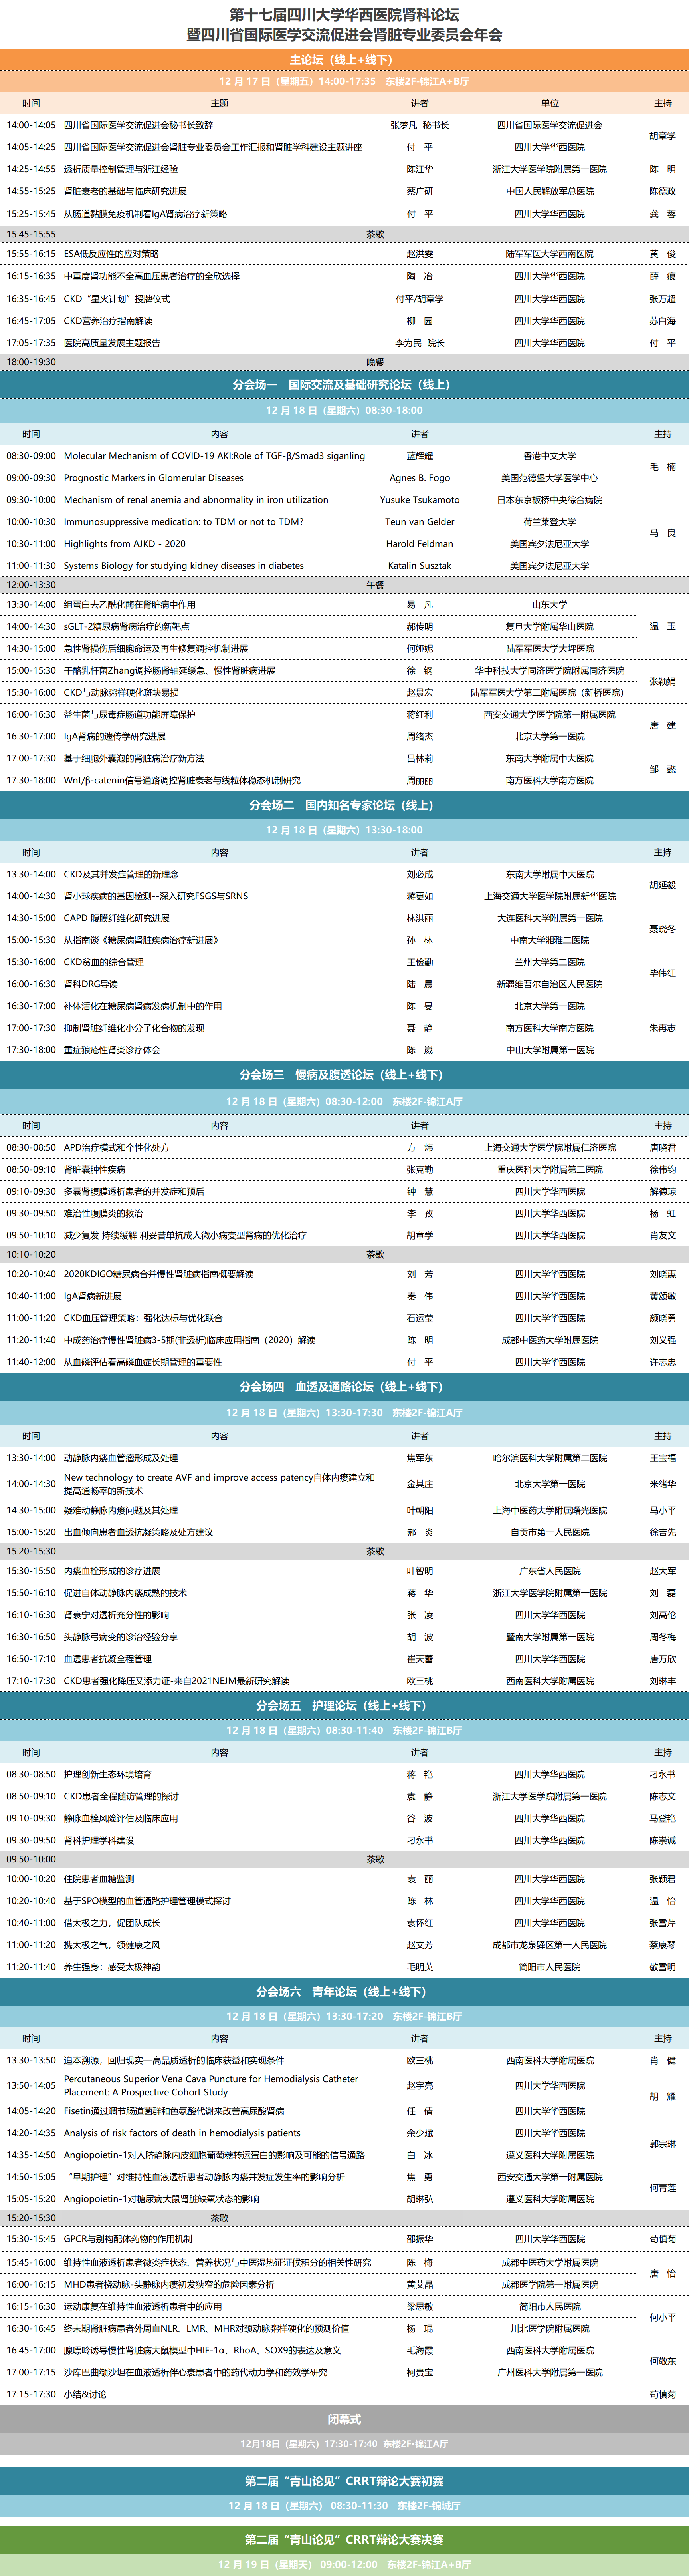Click unit "哈尔滨医科大学附属第二医院"
689x2576 pixels.
tap(550, 1458)
